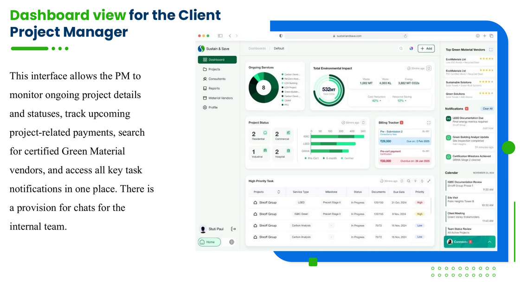Toggle the Home button at sidebar bottom
The width and height of the screenshot is (521, 282).
[x=209, y=242]
